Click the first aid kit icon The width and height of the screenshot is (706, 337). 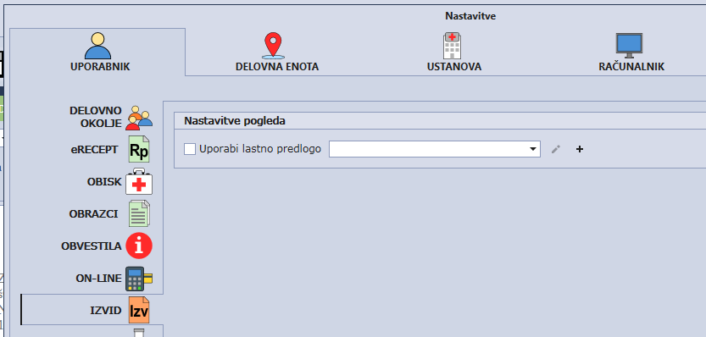(139, 182)
